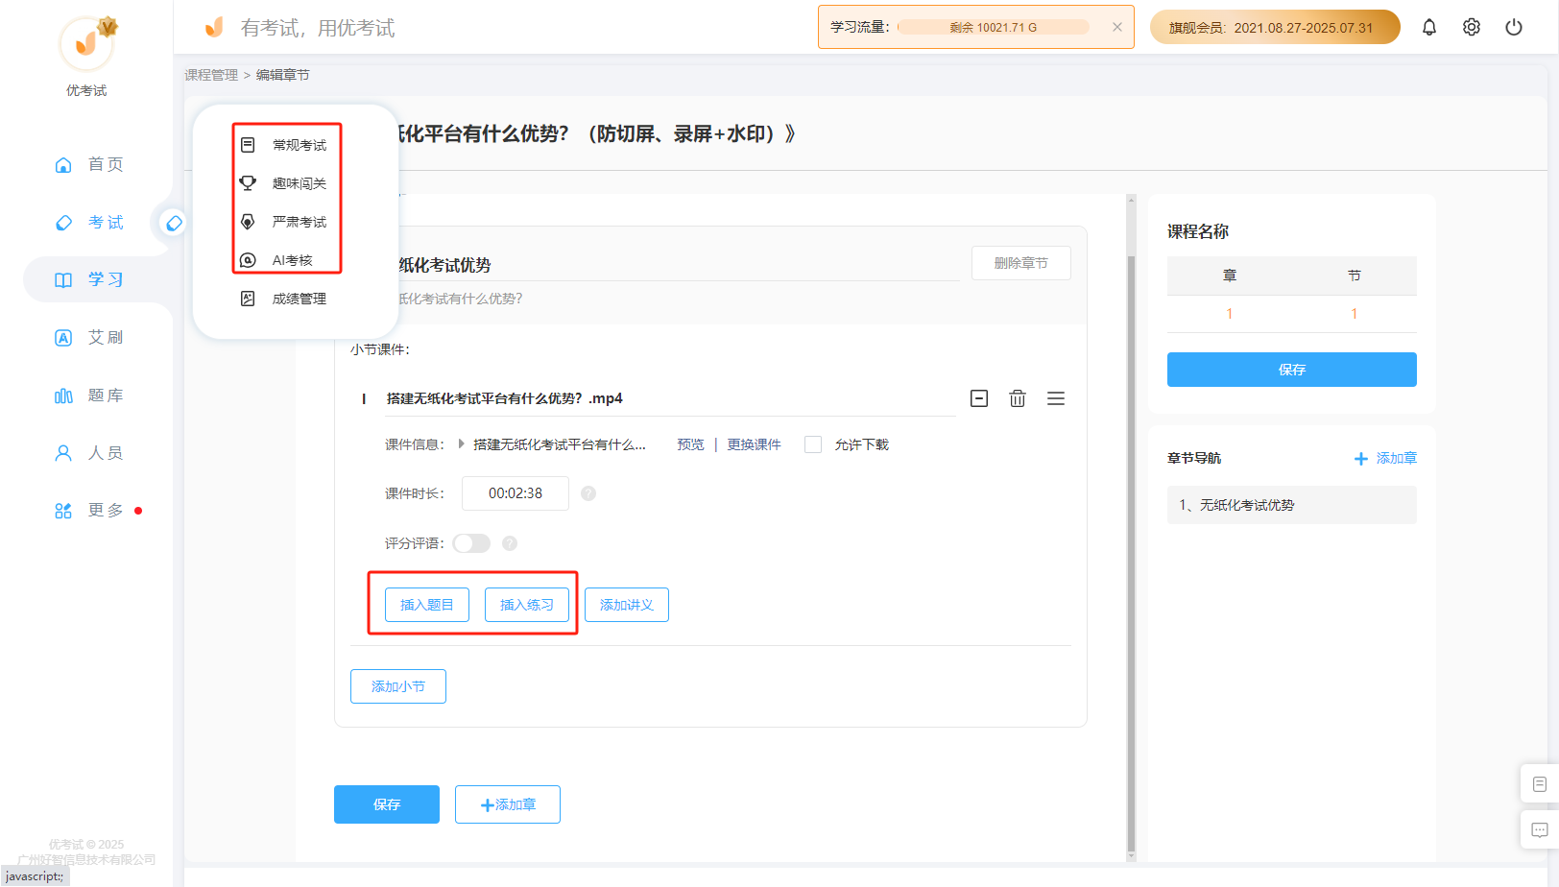Click the 常规考试 document icon
The height and width of the screenshot is (887, 1559).
[248, 145]
